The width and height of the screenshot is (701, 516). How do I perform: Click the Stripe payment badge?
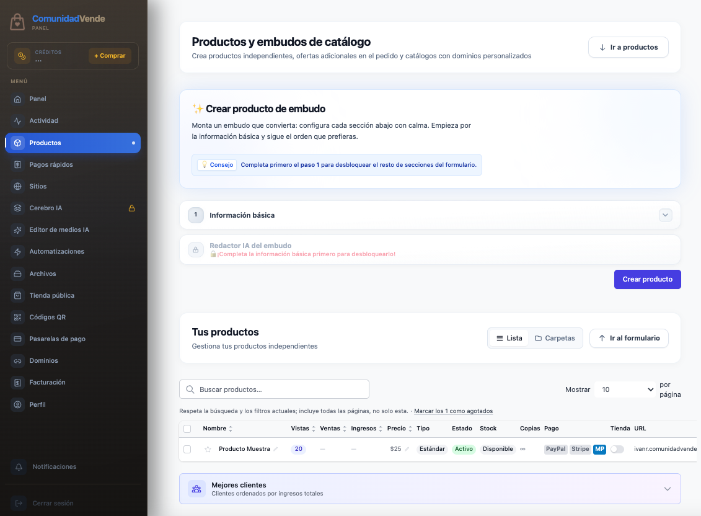(580, 449)
